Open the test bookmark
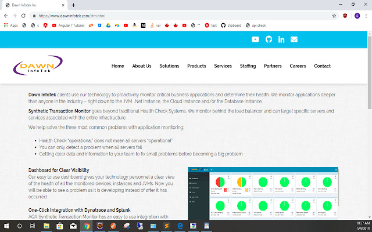The height and width of the screenshot is (232, 372). pyautogui.click(x=210, y=26)
